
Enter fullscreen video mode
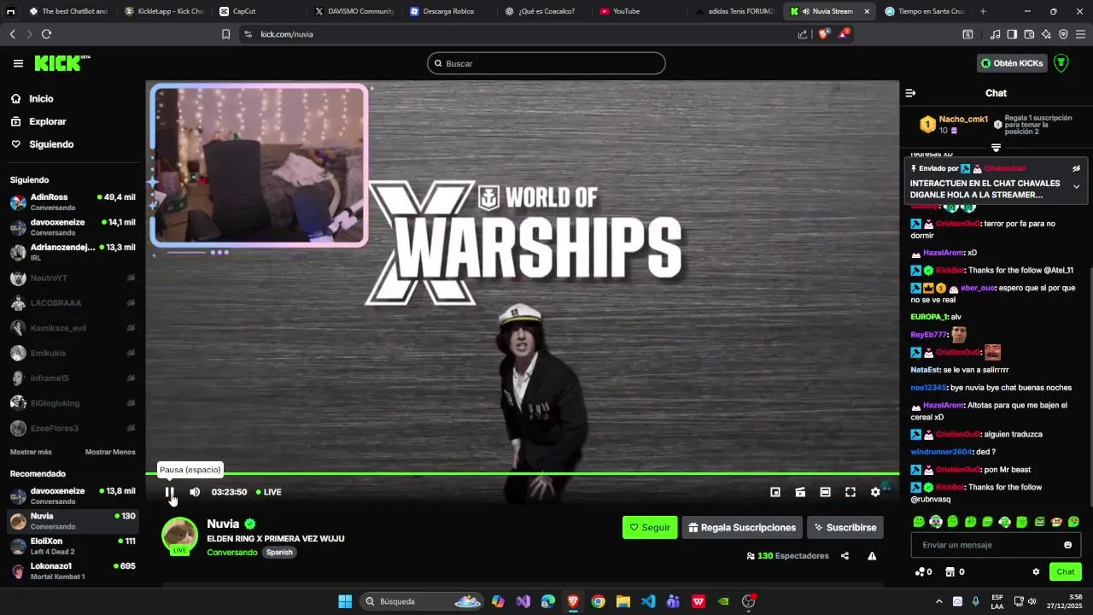pos(850,492)
